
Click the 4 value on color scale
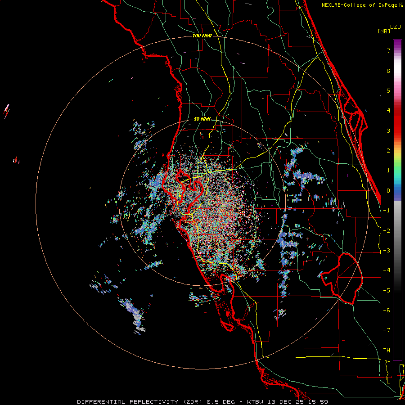point(388,111)
